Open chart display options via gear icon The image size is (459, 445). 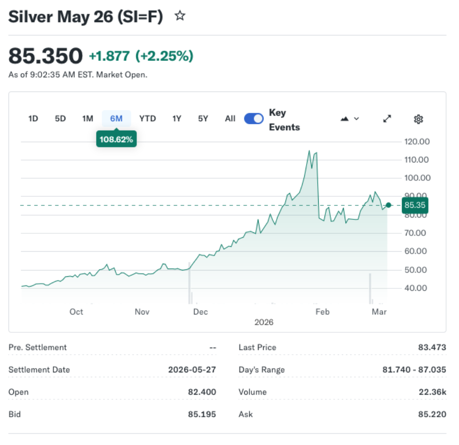click(x=418, y=119)
